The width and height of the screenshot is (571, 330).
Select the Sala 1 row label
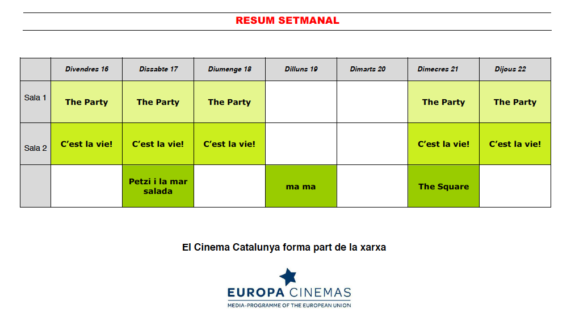(35, 101)
